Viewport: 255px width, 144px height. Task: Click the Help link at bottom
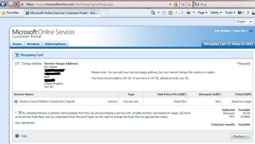(24, 136)
